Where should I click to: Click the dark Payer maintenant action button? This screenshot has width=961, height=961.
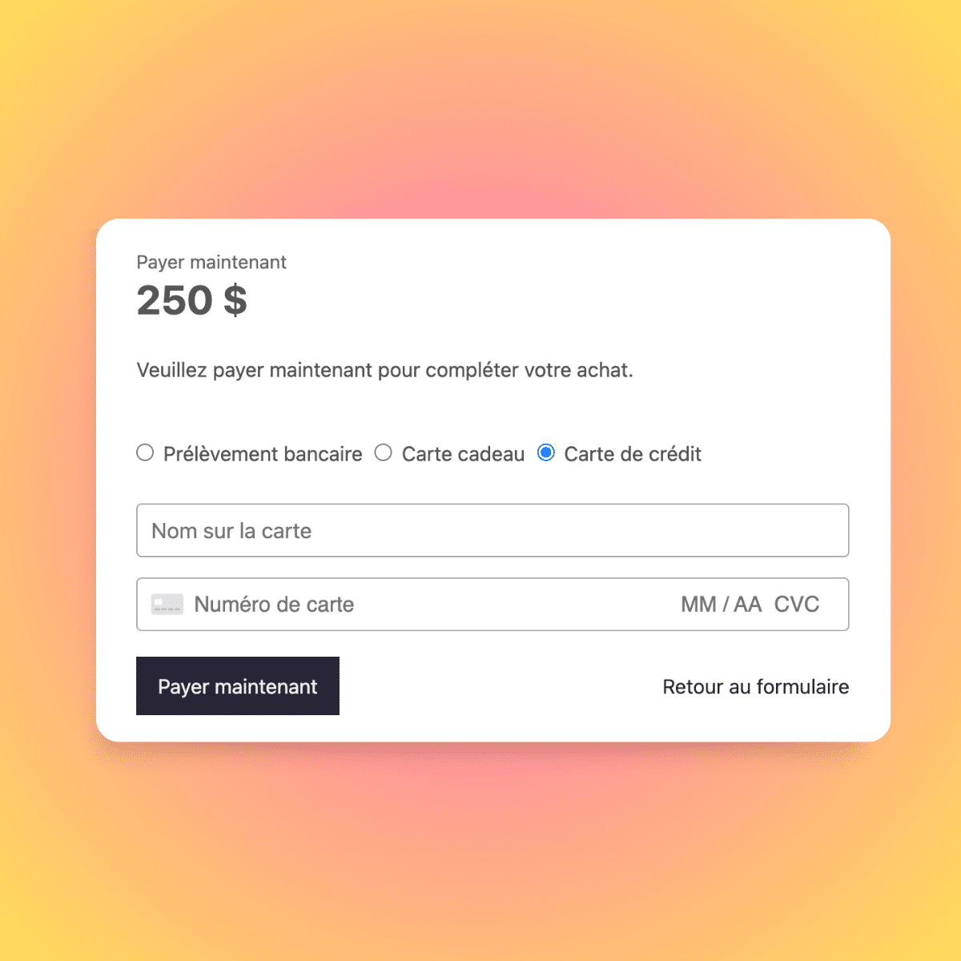click(x=238, y=686)
